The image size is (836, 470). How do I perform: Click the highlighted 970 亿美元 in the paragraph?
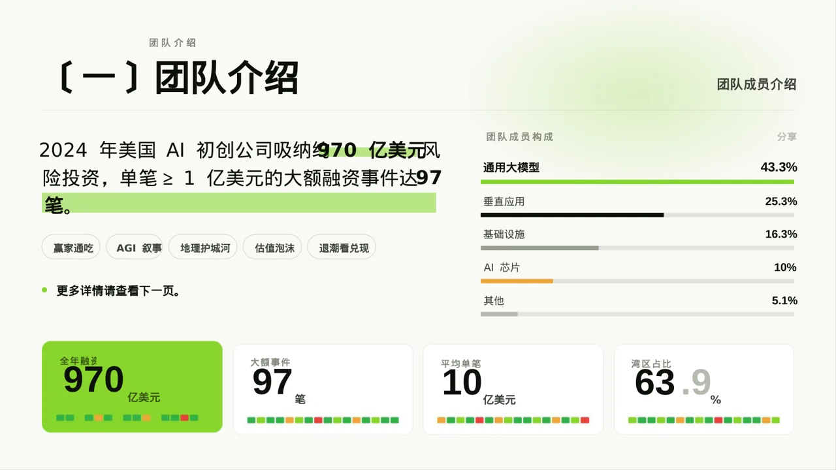point(371,151)
